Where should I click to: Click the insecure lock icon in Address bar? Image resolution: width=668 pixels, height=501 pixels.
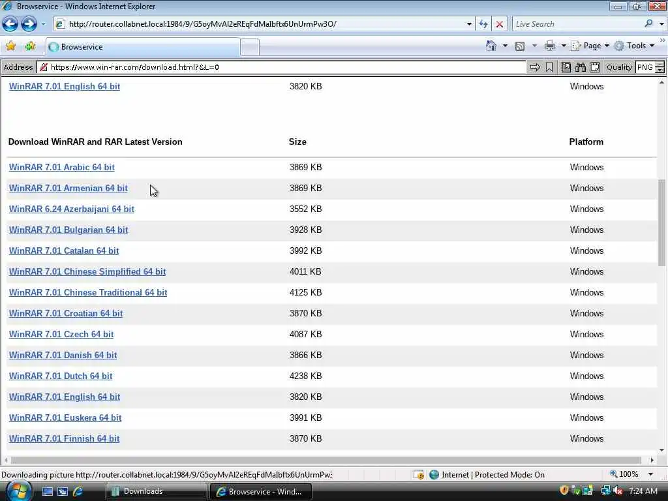[44, 67]
